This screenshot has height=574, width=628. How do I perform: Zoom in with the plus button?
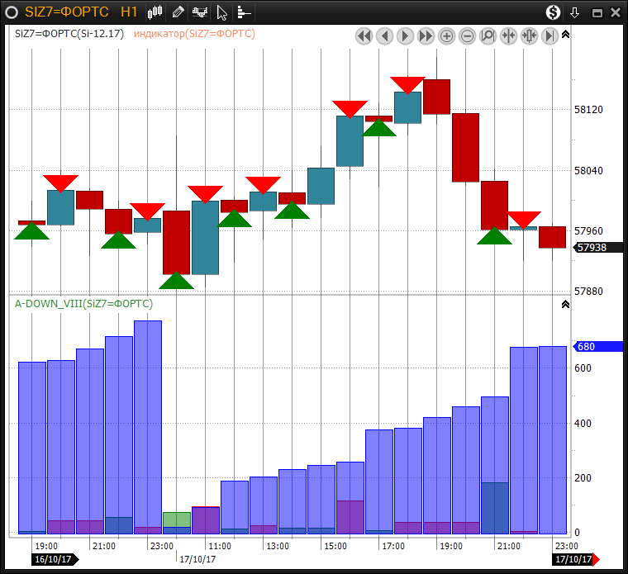(446, 36)
